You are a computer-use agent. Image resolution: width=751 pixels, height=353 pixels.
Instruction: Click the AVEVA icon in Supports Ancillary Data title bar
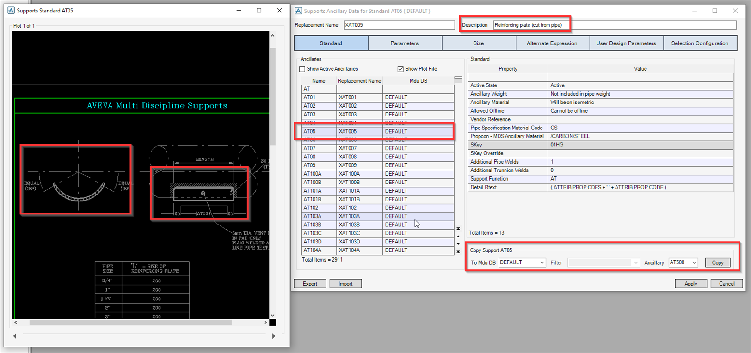click(298, 11)
